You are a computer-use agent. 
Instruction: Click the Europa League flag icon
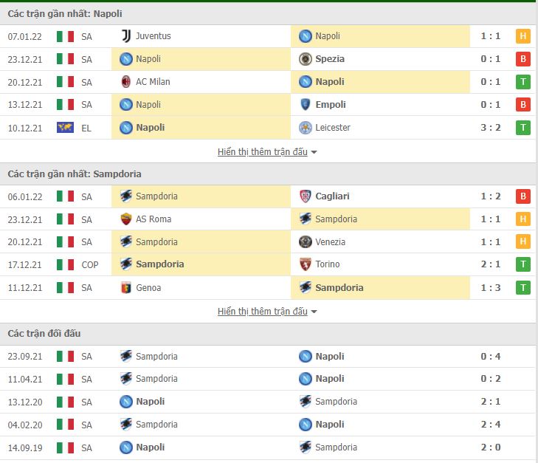point(65,128)
